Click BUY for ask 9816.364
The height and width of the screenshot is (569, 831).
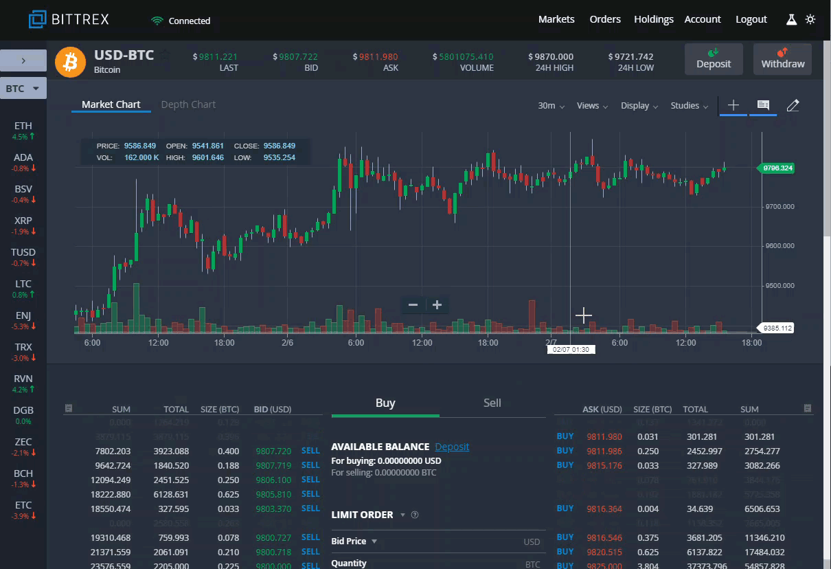pos(565,509)
